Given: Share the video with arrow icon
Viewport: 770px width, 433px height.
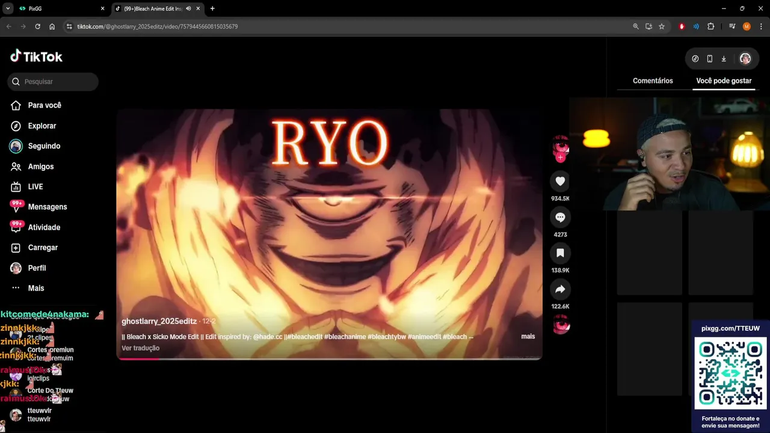Looking at the screenshot, I should click(560, 289).
